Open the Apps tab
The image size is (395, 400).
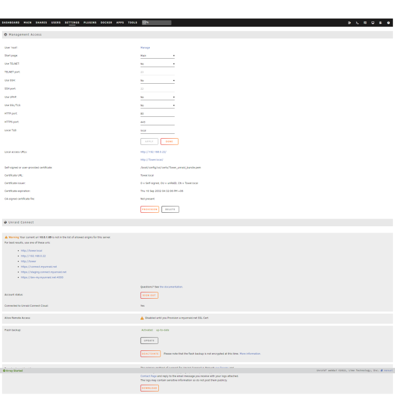point(120,23)
